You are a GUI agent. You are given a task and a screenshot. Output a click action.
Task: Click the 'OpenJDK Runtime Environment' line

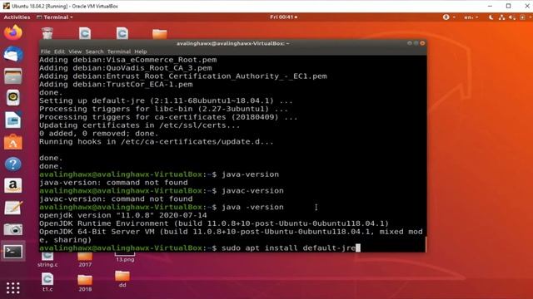(214, 223)
